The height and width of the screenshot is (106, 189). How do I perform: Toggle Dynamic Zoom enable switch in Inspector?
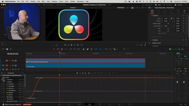[150, 43]
